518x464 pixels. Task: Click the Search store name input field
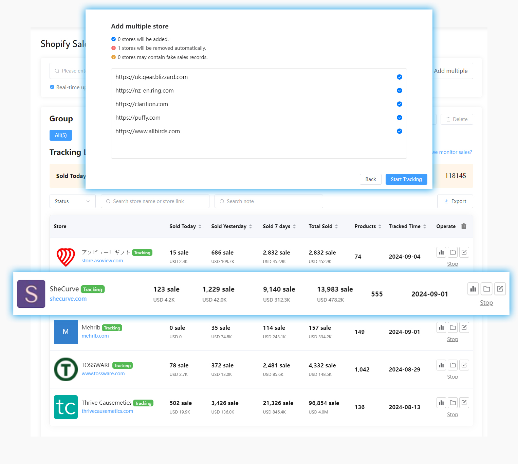coord(155,201)
